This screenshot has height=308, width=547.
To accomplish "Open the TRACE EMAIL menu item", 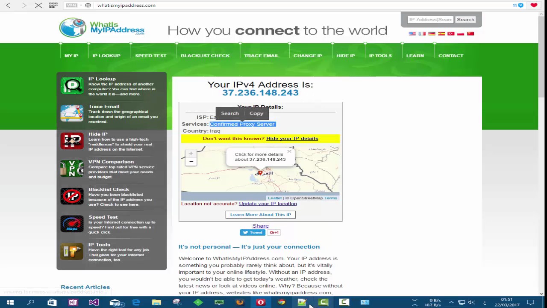I will [x=262, y=56].
